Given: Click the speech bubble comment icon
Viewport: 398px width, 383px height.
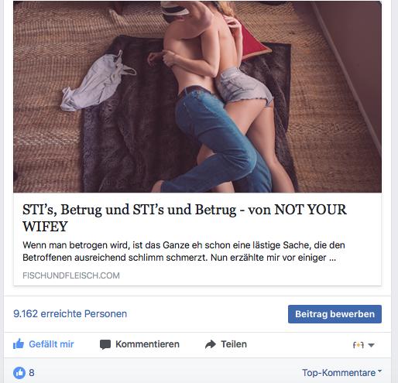Looking at the screenshot, I should pos(105,344).
